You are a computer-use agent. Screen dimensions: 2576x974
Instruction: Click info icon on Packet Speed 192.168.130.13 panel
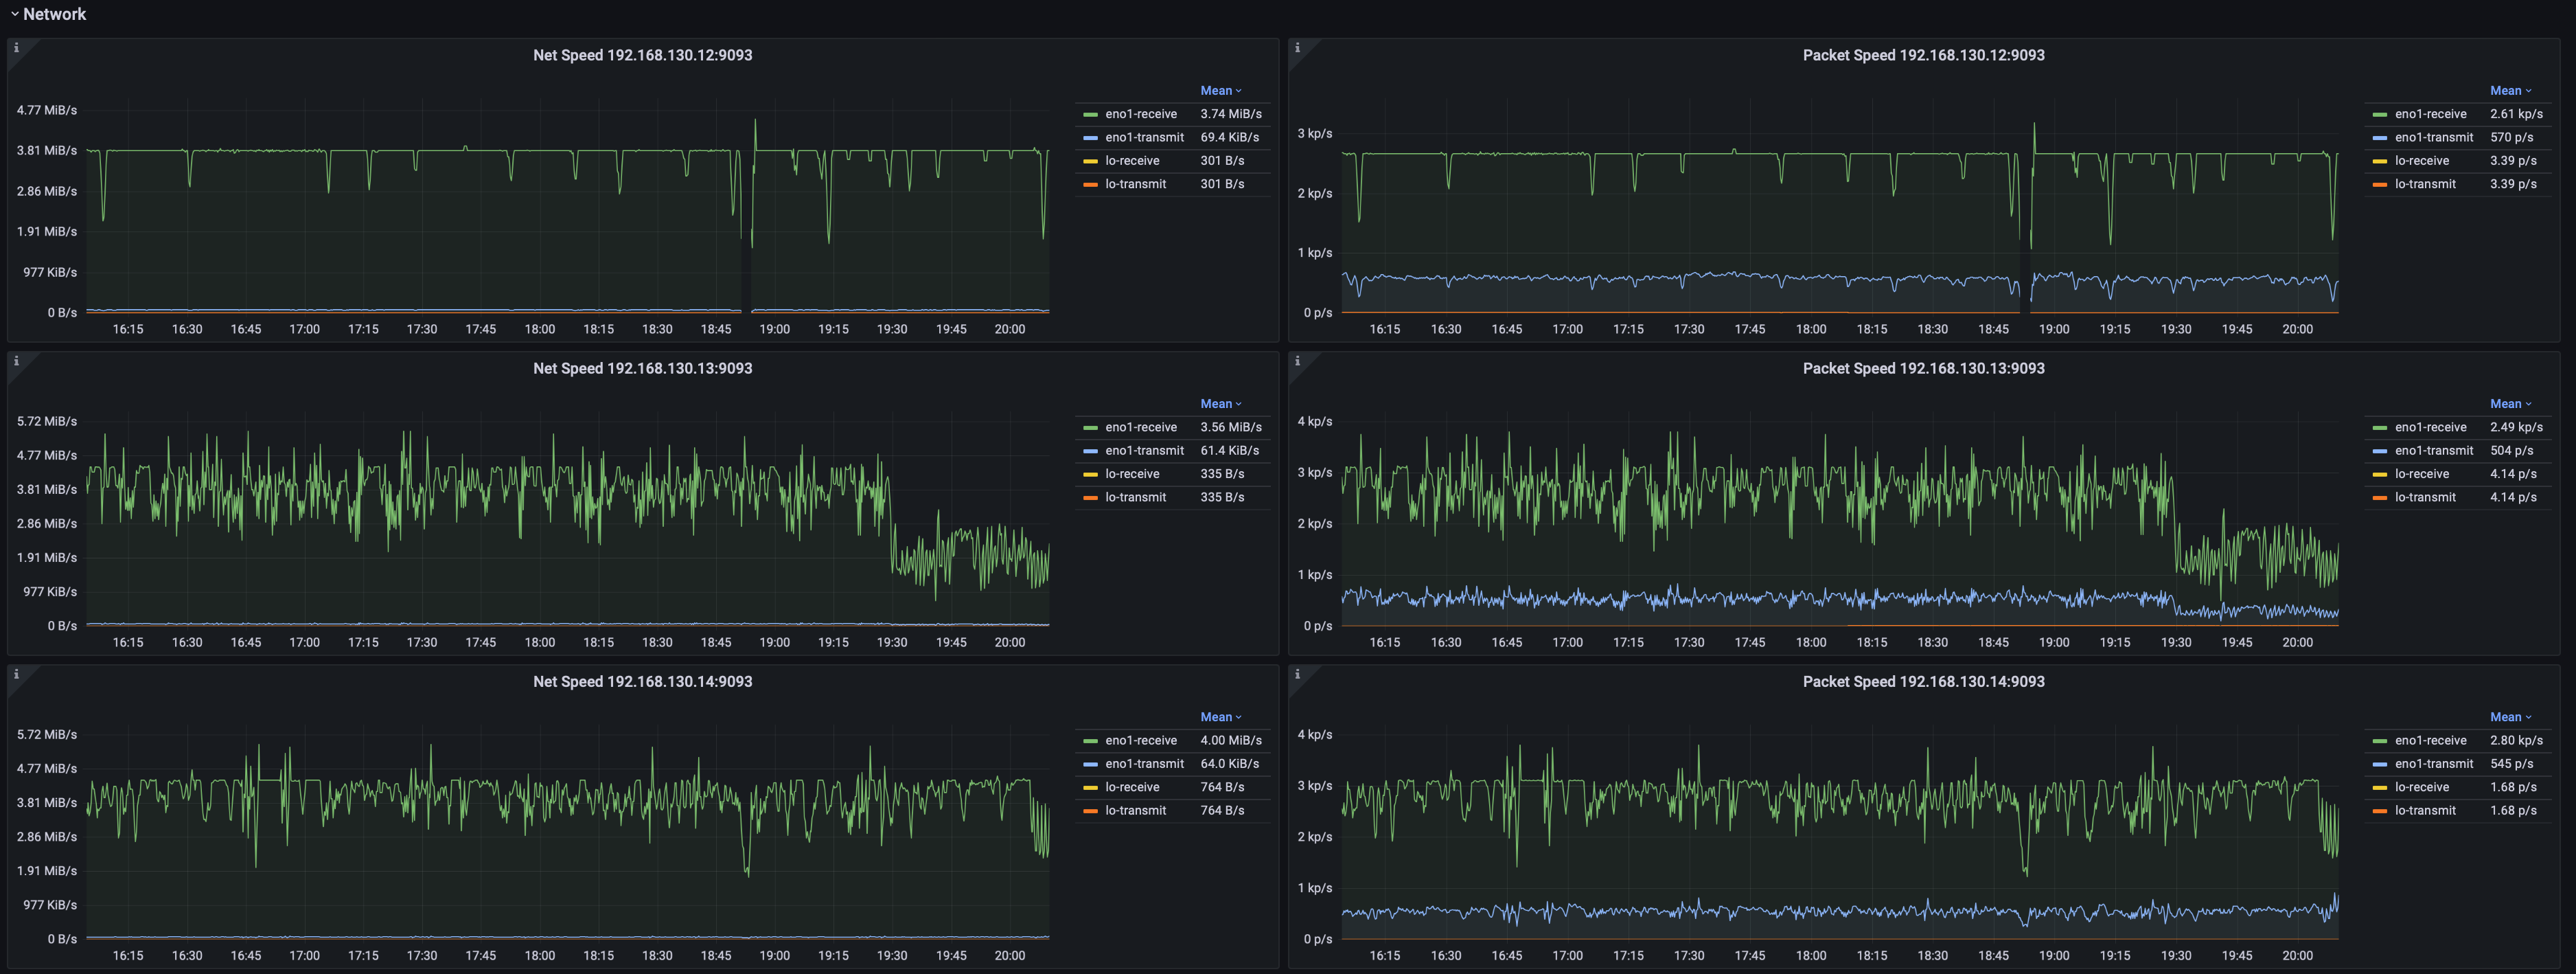(1297, 361)
